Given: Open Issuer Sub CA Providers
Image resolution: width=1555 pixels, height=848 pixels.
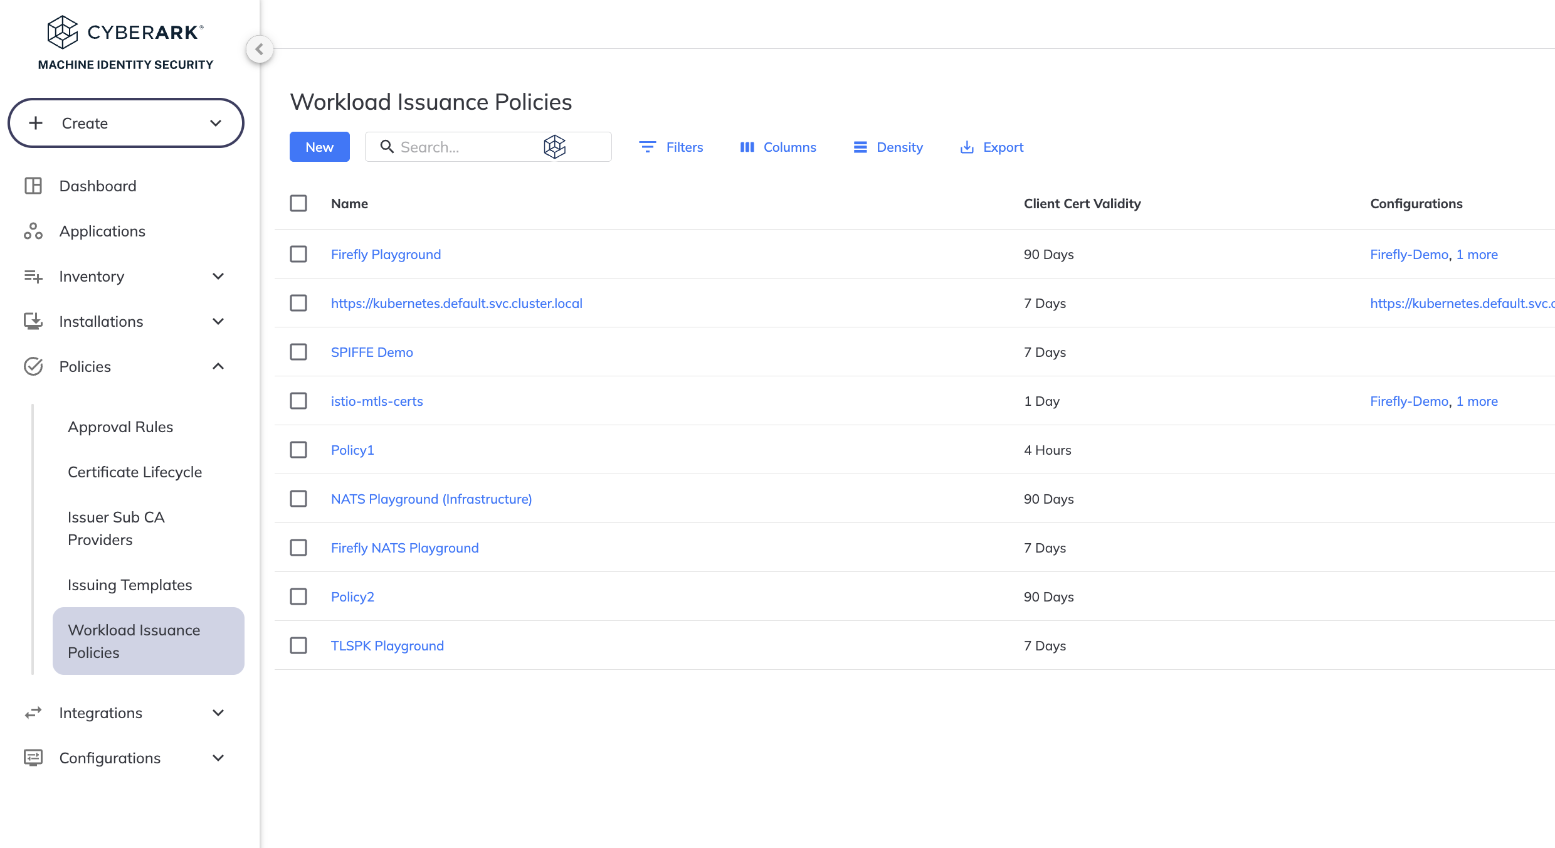Looking at the screenshot, I should [x=116, y=528].
